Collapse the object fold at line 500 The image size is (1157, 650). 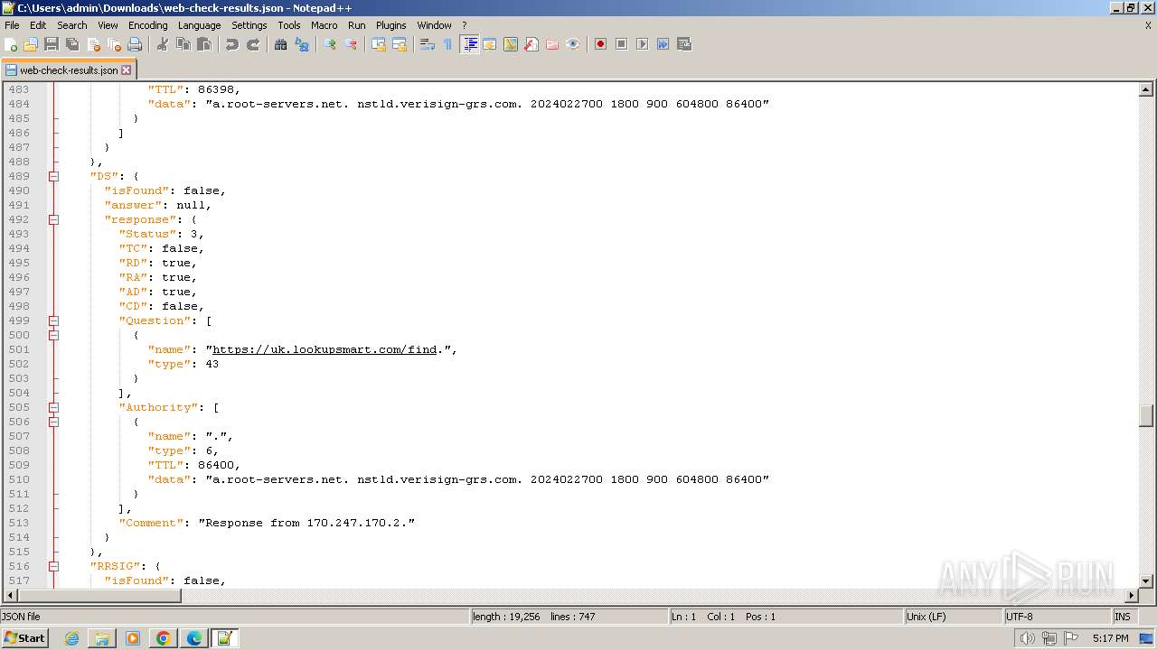[53, 335]
